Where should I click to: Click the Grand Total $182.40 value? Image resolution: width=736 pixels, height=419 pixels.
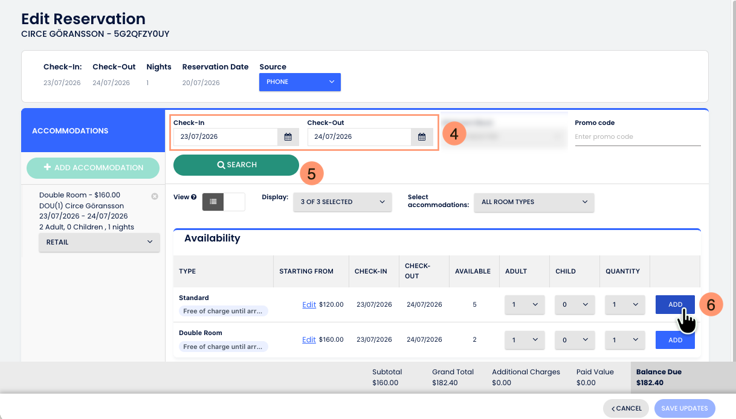click(444, 383)
